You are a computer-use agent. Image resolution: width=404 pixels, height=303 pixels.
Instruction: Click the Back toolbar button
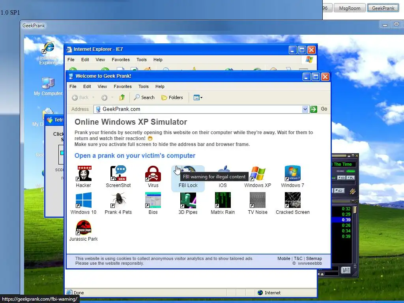tap(80, 97)
